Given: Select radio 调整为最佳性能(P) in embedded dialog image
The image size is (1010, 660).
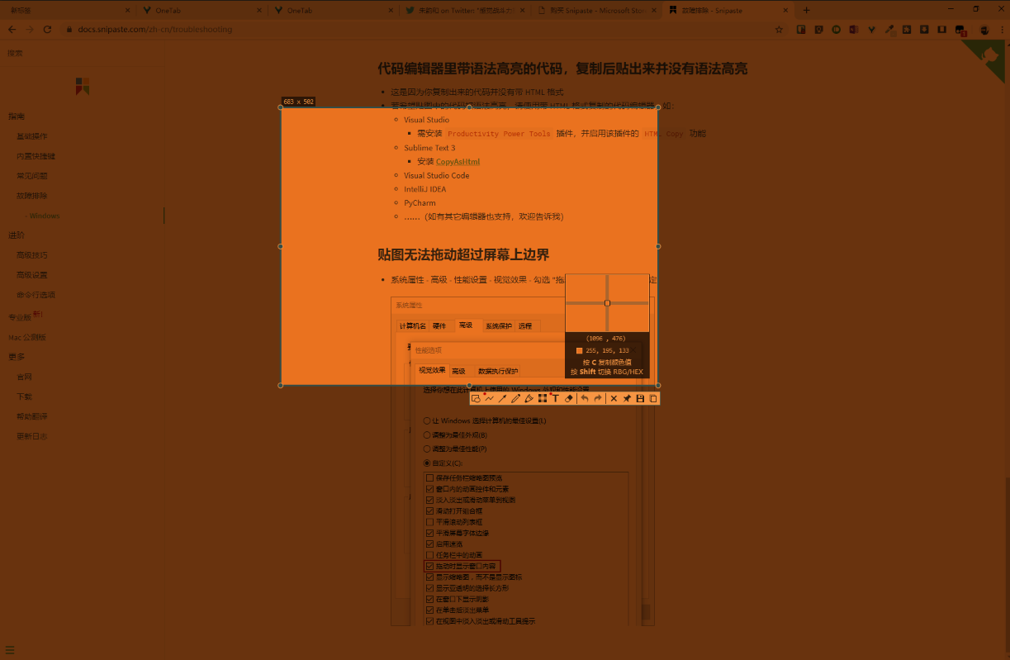Looking at the screenshot, I should [427, 449].
